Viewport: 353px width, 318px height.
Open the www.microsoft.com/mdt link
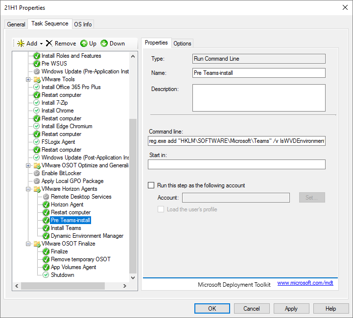click(305, 283)
